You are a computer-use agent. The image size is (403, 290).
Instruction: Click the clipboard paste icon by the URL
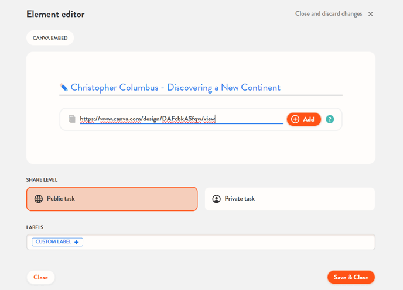[72, 119]
